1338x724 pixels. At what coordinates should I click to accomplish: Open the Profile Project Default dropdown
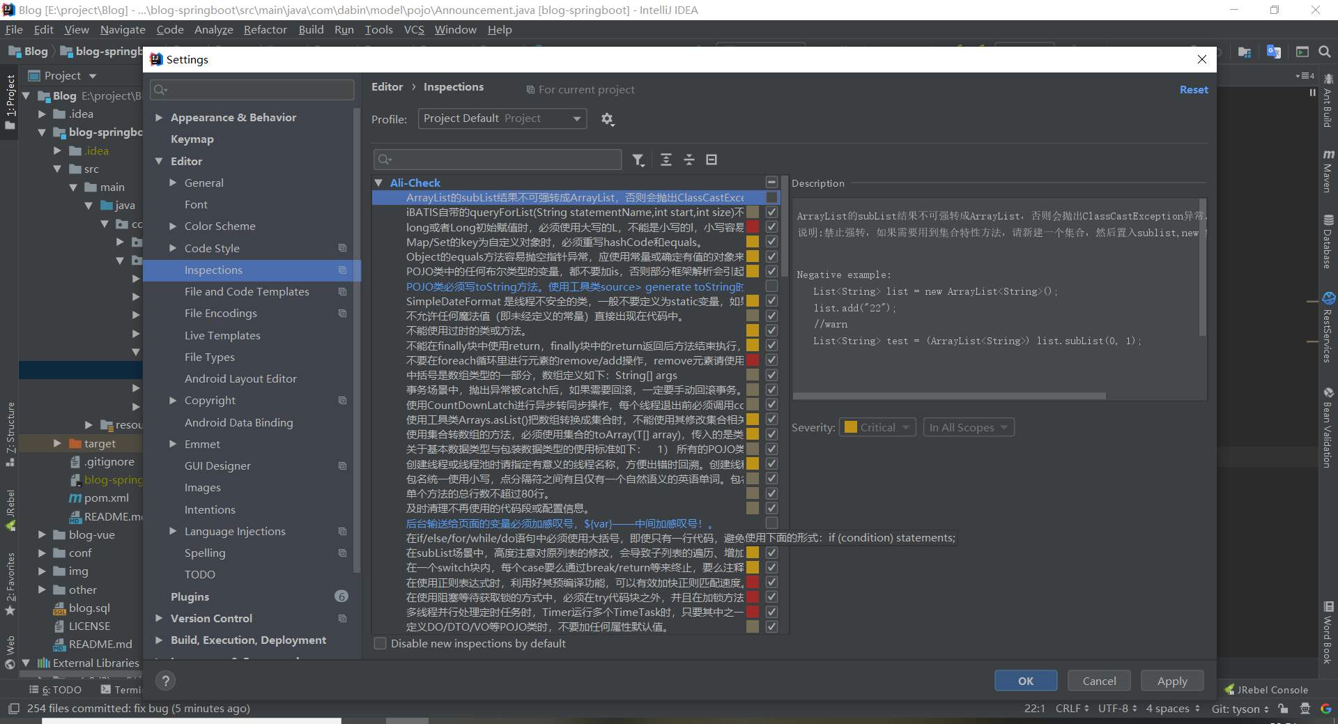[502, 118]
